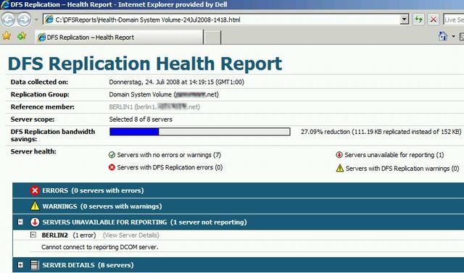
Task: Click red X icon beside Replication errors
Action: click(112, 167)
